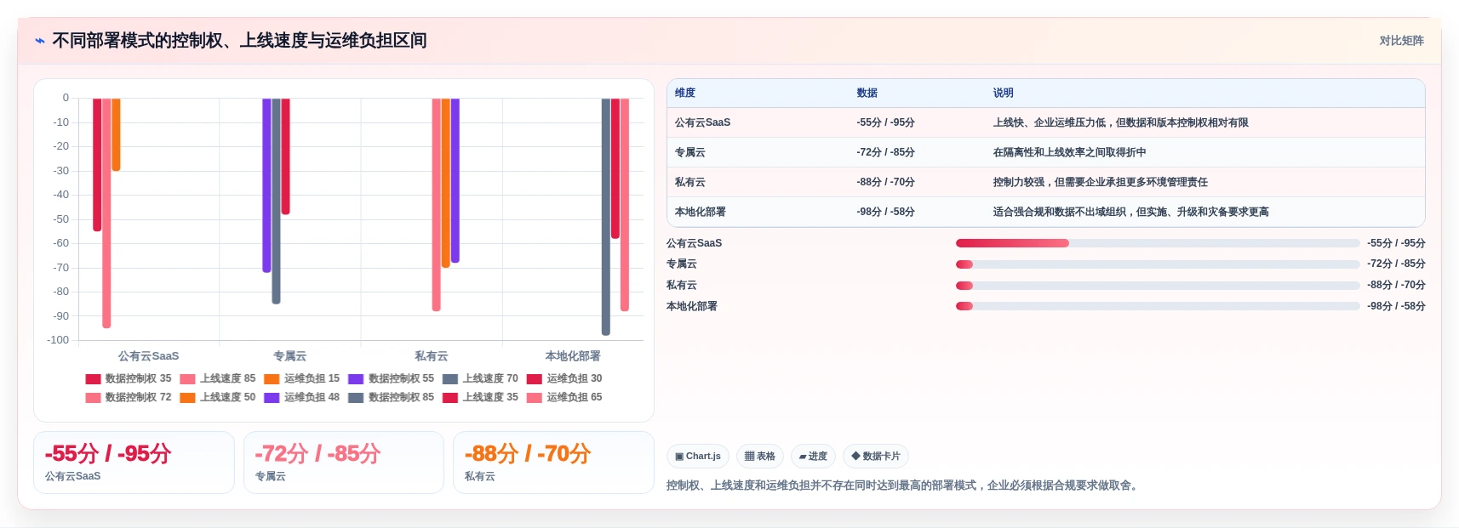Toggle legend swatch 运维负担 15
This screenshot has height=528, width=1459.
click(272, 379)
